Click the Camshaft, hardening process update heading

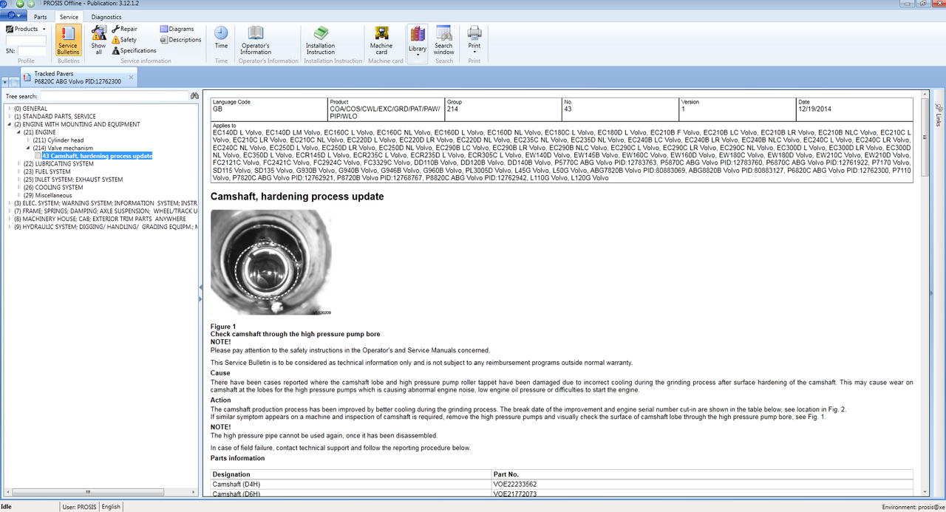coord(297,197)
